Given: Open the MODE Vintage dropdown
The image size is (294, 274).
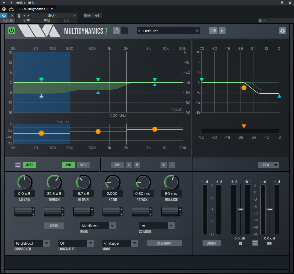Looking at the screenshot, I should pyautogui.click(x=120, y=243).
